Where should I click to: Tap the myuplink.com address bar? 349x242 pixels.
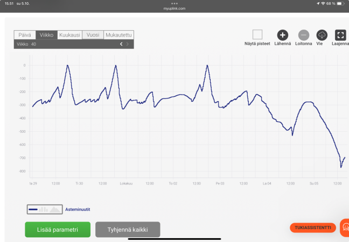(174, 9)
